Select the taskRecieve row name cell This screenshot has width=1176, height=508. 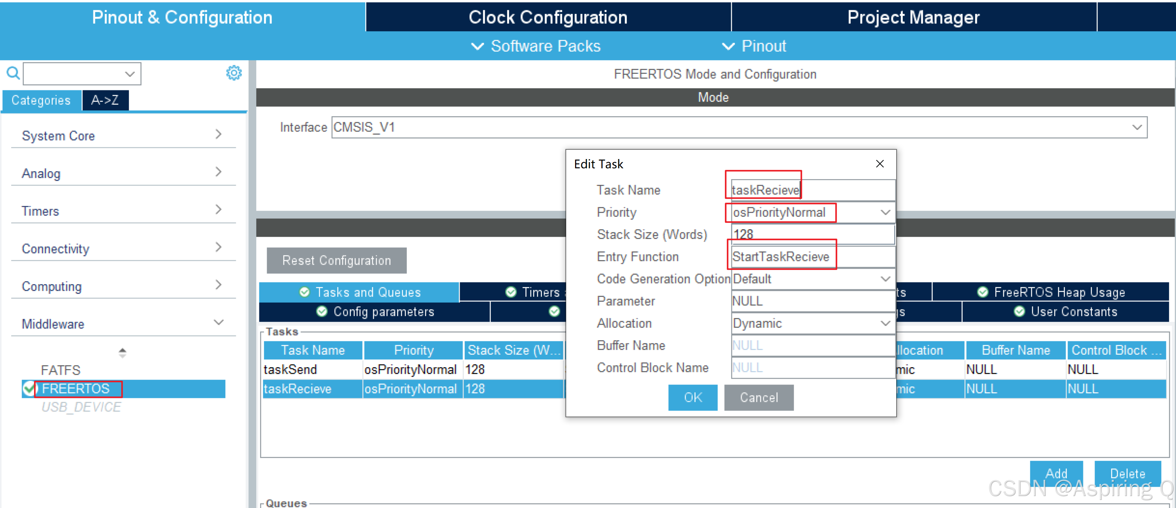(312, 389)
